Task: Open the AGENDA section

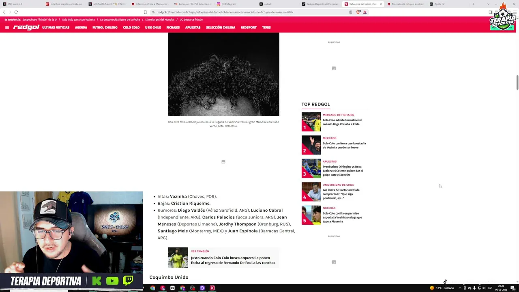Action: pos(81,28)
